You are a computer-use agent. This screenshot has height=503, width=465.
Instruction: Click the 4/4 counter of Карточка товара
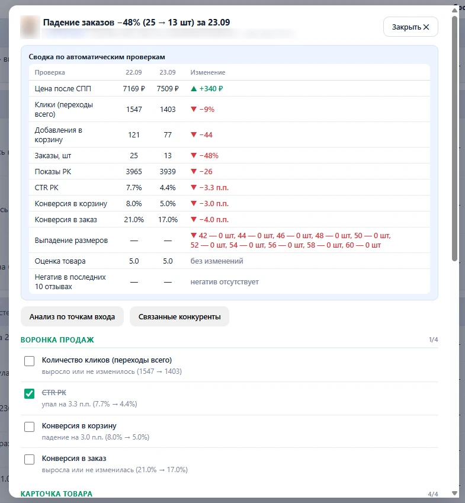[433, 494]
